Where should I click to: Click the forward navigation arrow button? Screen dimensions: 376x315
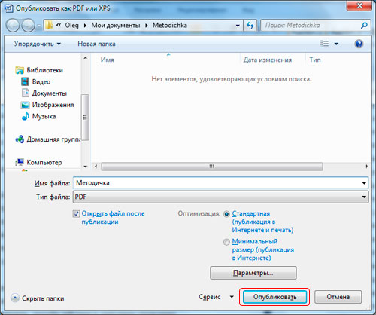pos(28,26)
